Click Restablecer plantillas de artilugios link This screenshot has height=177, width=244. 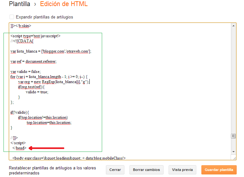pyautogui.click(x=52, y=170)
